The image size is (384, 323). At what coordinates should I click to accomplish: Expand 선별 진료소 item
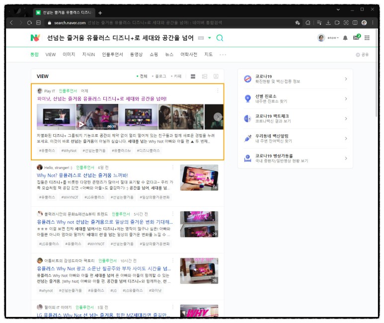[296, 99]
